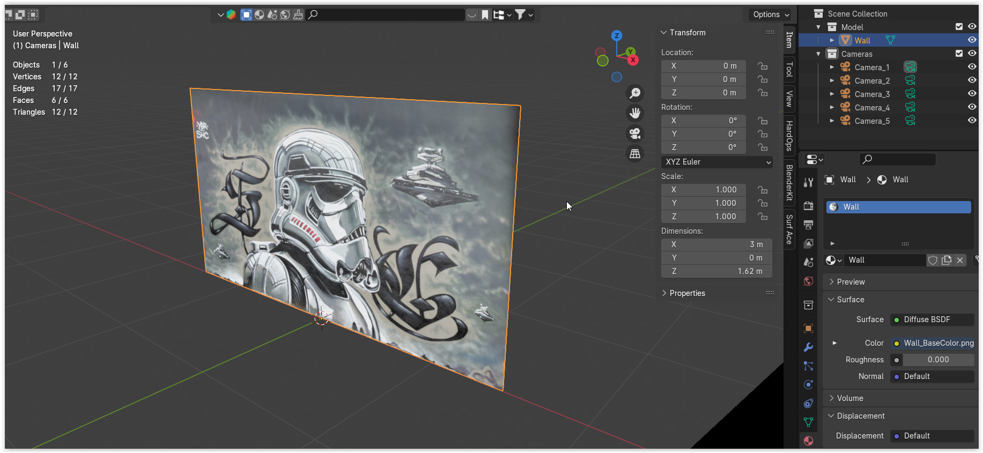Uncheck the Cameras collection exclude checkbox
The height and width of the screenshot is (453, 983).
(x=959, y=53)
